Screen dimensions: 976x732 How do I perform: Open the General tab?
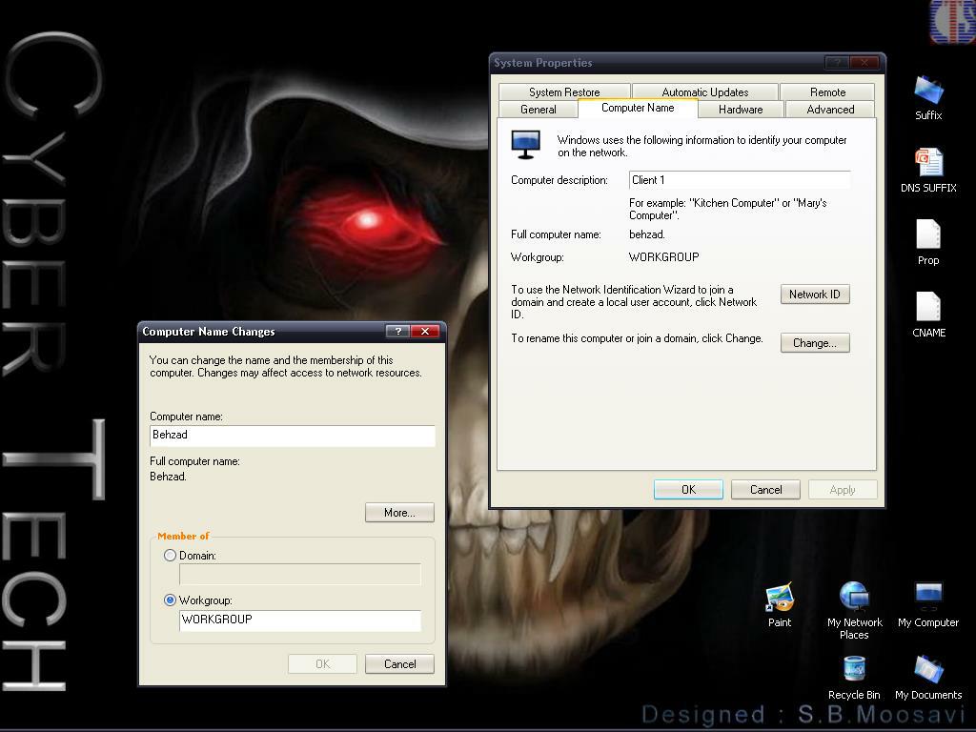(538, 110)
